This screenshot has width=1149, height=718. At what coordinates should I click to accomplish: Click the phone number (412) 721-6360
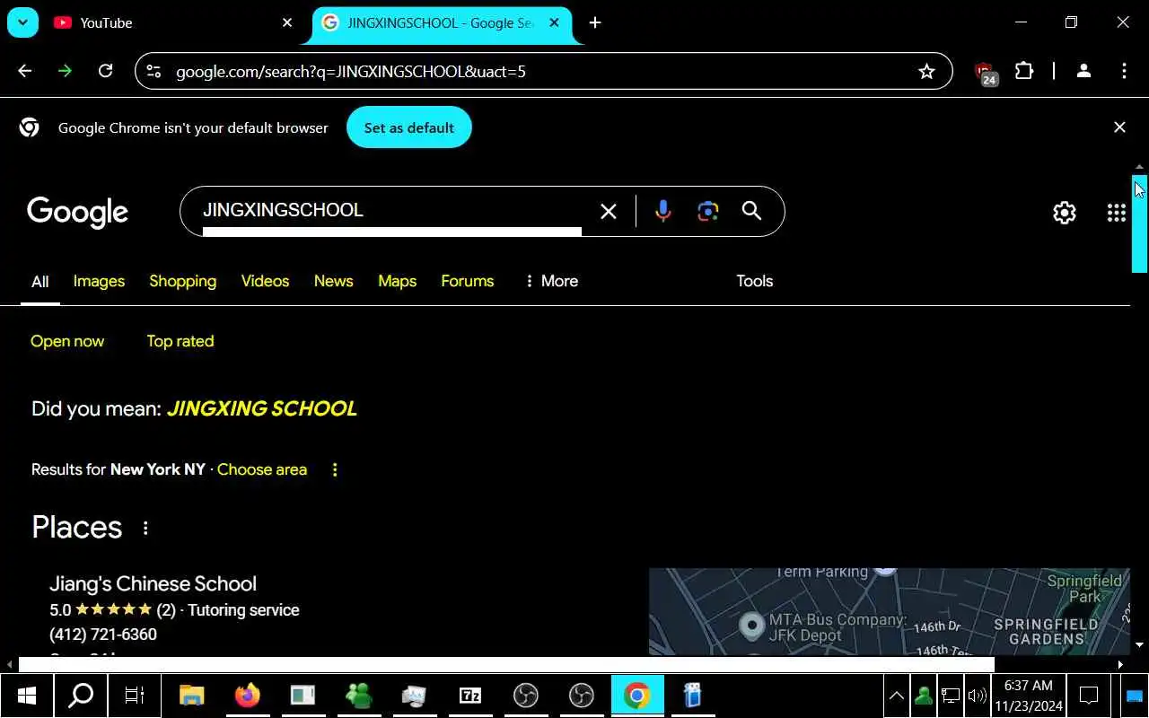(x=103, y=635)
